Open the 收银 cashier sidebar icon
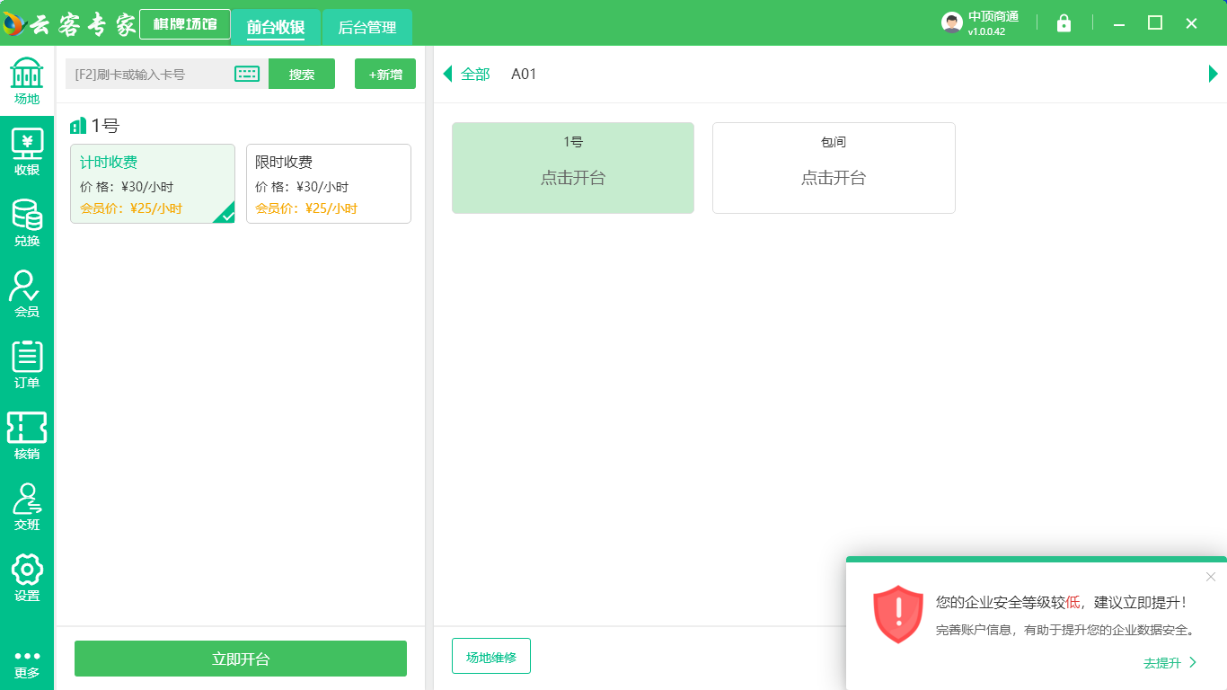Viewport: 1227px width, 690px height. tap(27, 152)
